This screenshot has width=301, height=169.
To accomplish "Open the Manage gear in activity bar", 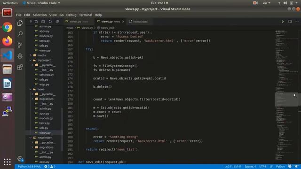I will point(20,159).
